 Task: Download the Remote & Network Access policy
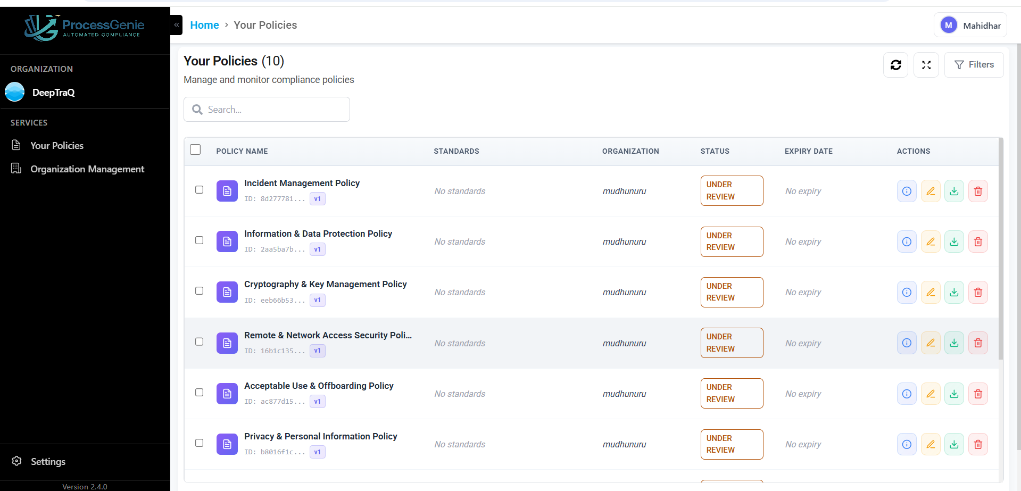pyautogui.click(x=954, y=343)
